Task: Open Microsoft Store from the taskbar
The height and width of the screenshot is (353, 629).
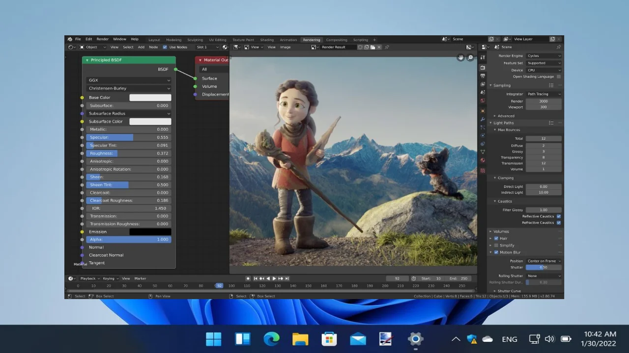Action: point(329,339)
